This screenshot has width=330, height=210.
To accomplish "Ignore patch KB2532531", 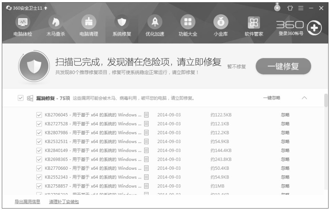I will [x=285, y=142].
